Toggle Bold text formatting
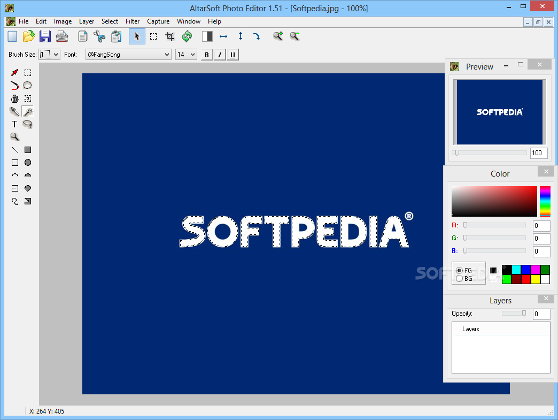 207,55
